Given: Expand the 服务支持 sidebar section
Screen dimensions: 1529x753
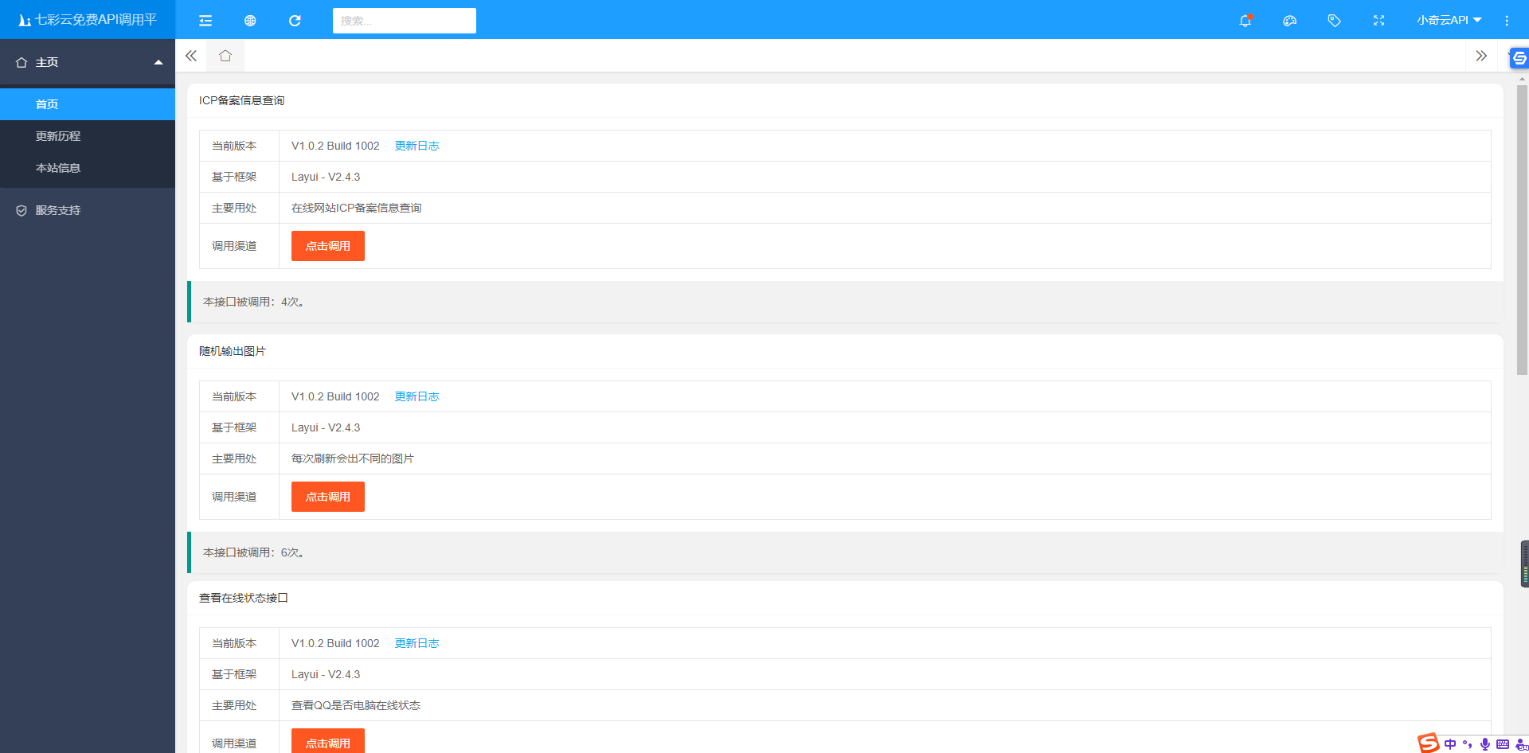Looking at the screenshot, I should point(58,210).
